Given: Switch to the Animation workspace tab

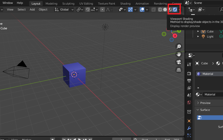Looking at the screenshot, I should [142, 4].
